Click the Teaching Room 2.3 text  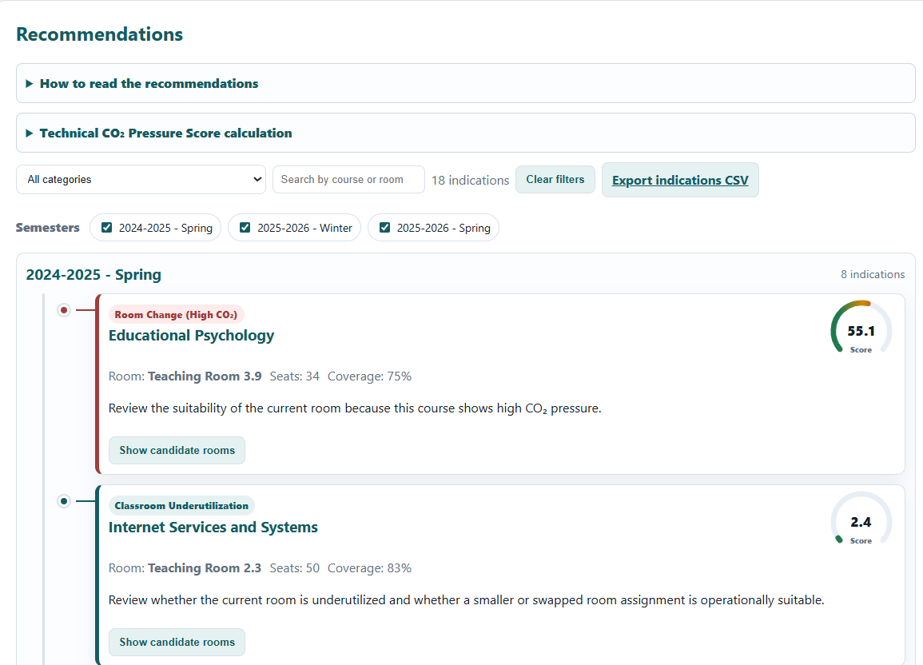(205, 568)
